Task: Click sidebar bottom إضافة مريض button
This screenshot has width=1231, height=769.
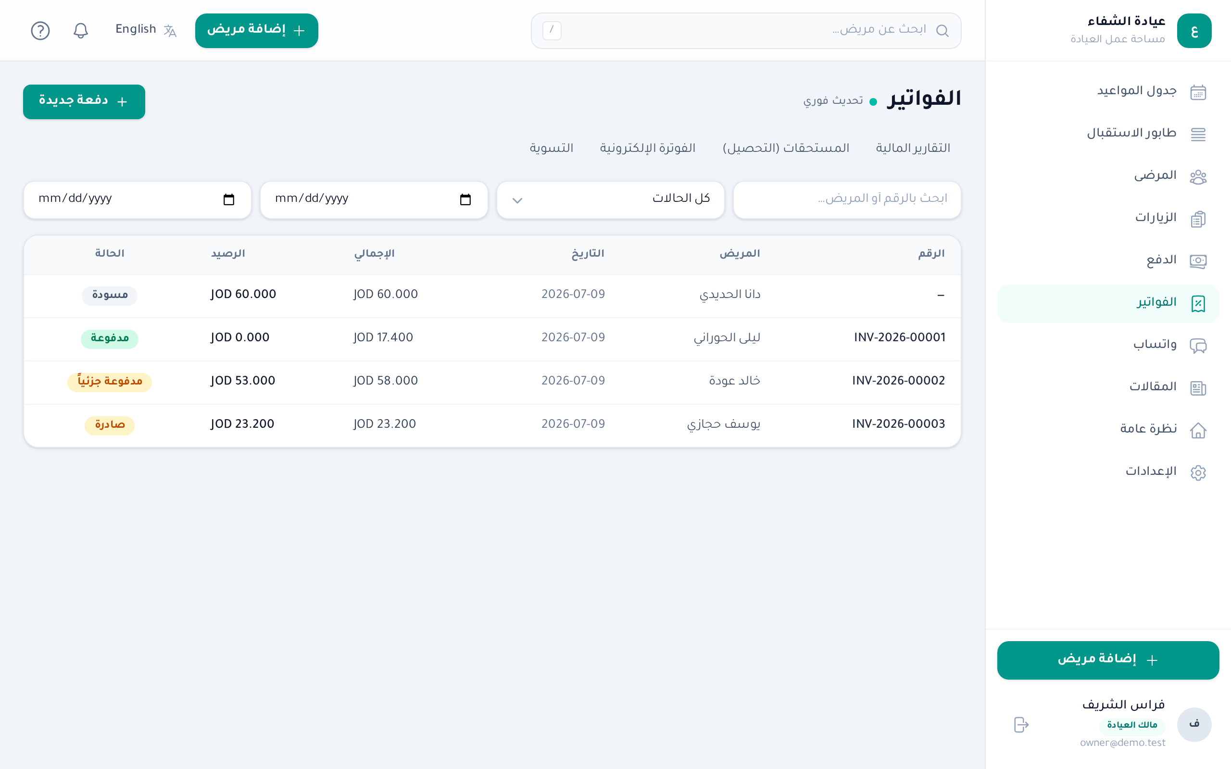Action: 1107,659
